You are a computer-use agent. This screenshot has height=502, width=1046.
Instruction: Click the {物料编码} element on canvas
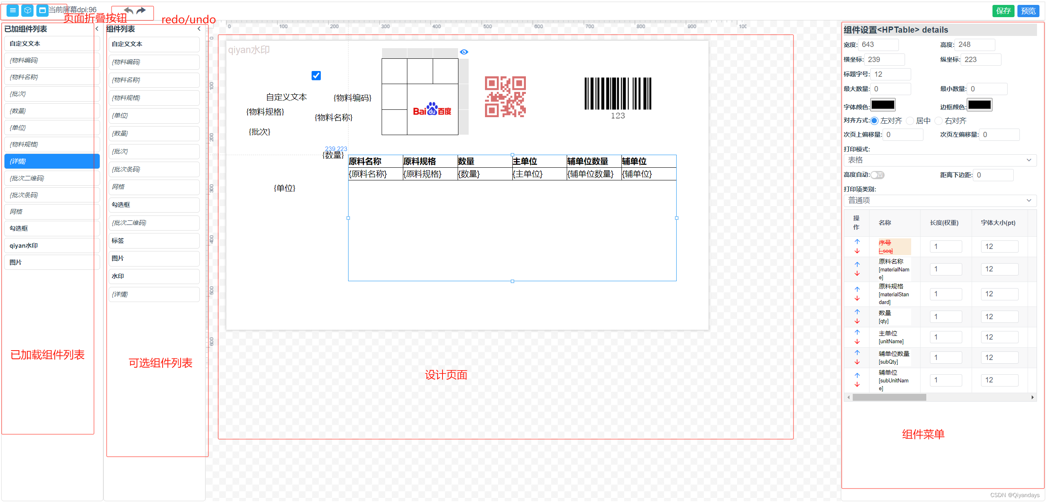352,98
